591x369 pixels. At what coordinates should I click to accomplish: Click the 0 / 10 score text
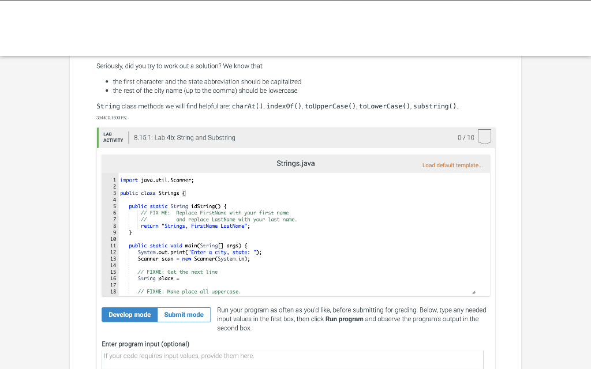tap(466, 137)
